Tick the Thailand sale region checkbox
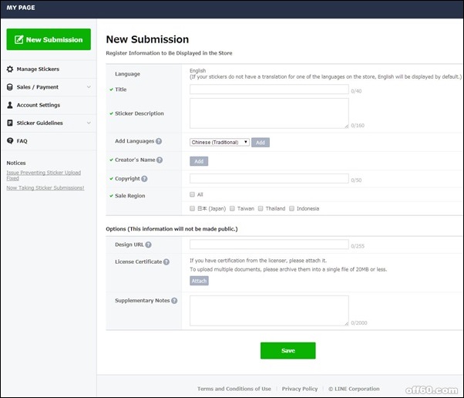The width and height of the screenshot is (464, 398). click(261, 208)
